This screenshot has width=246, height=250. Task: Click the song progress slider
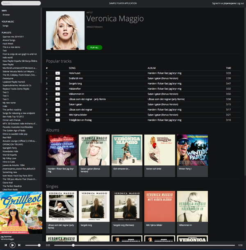[143, 245]
